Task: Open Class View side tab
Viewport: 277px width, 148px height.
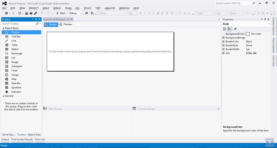Action: (273, 61)
